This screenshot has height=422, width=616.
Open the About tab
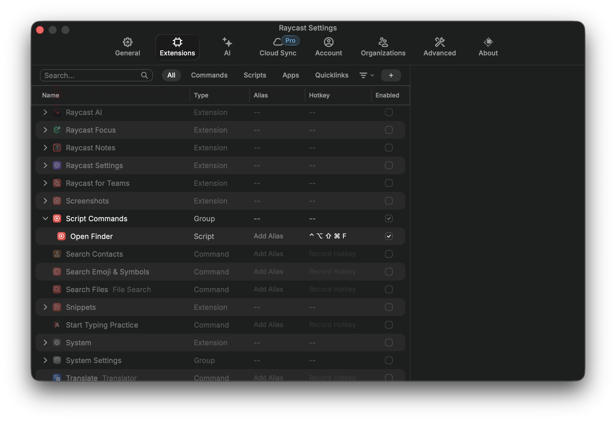pos(488,47)
